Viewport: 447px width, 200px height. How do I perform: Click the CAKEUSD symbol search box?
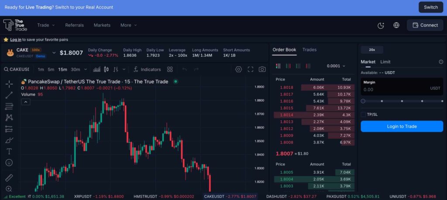[17, 69]
